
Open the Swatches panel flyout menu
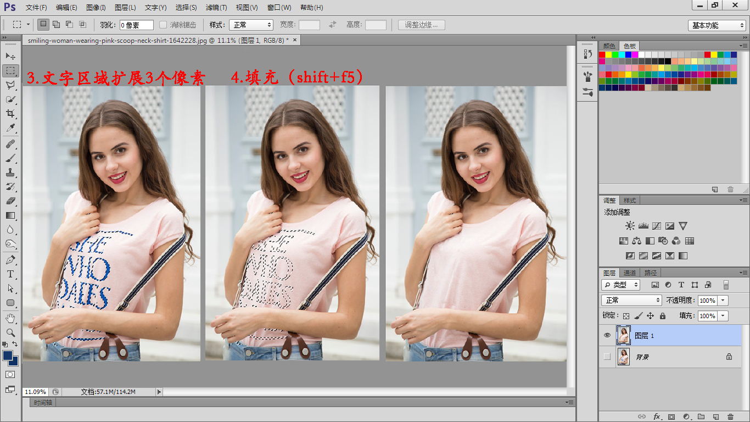[x=744, y=46]
